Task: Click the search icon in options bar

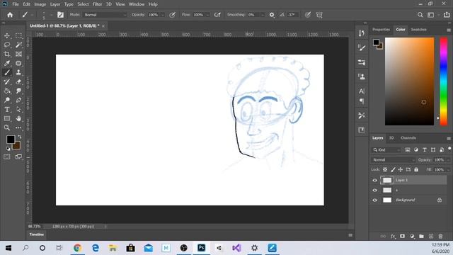Action: 420,15
